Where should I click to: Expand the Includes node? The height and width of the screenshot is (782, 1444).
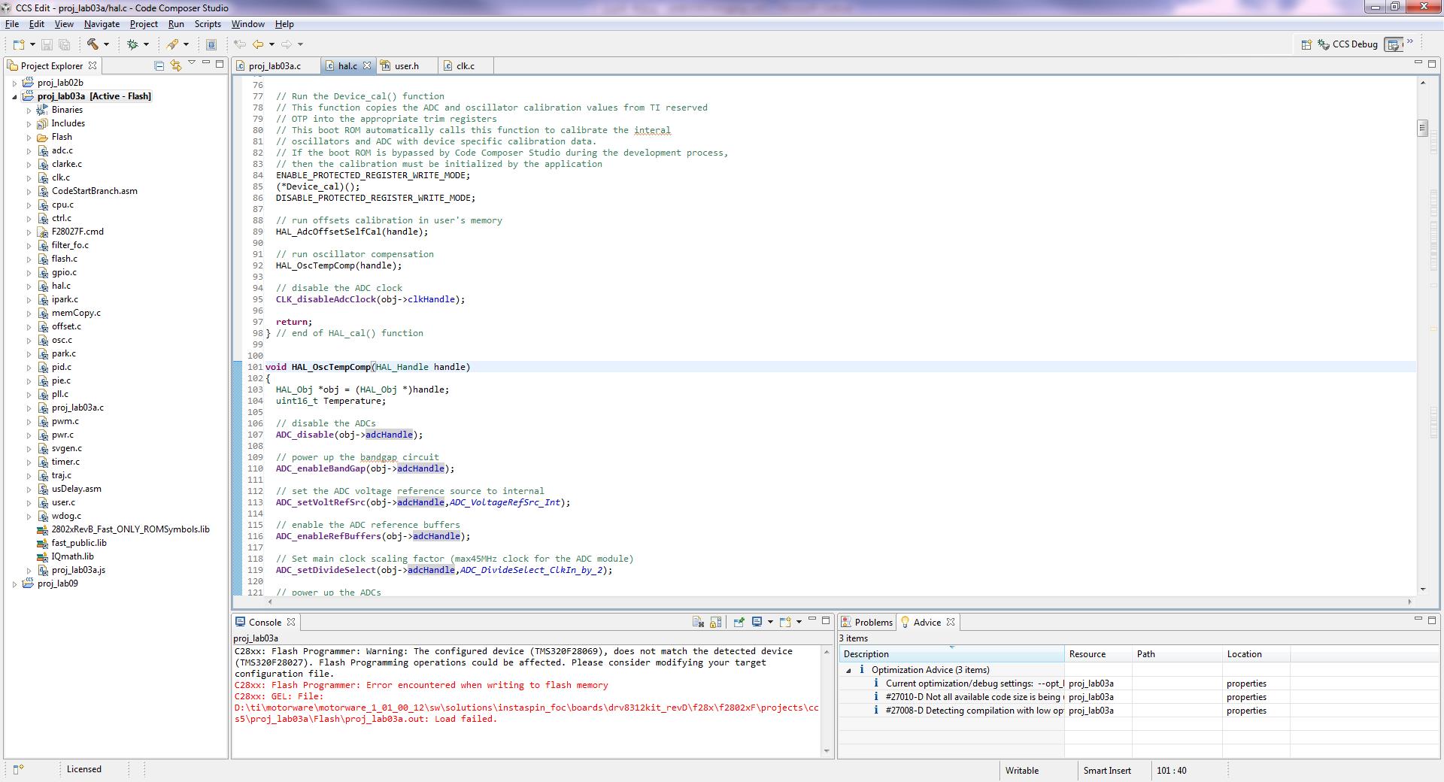29,123
